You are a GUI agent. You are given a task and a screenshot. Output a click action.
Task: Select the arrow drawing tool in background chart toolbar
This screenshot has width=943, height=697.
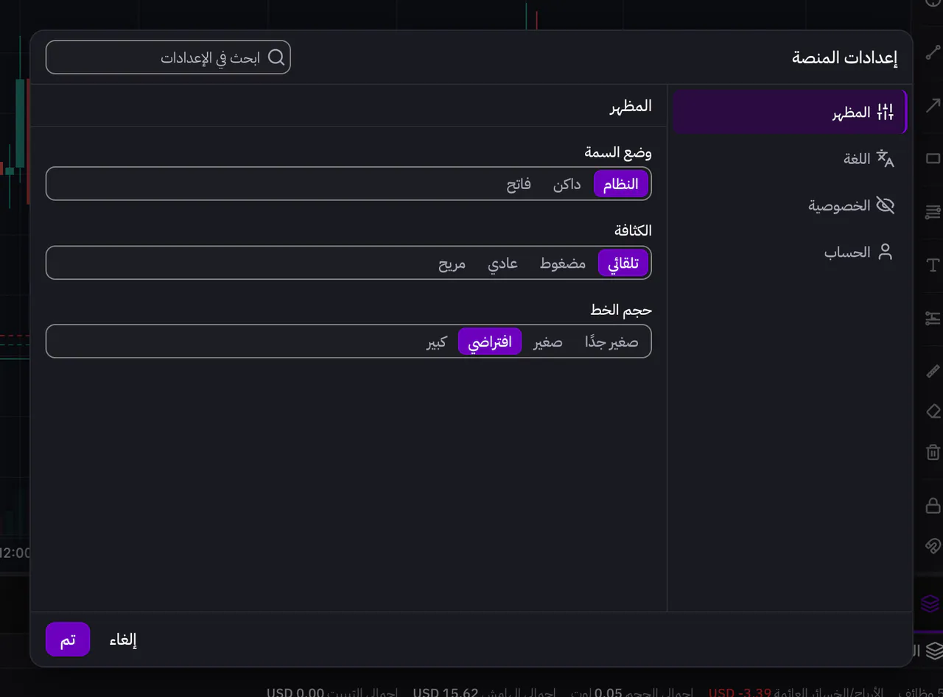(933, 105)
